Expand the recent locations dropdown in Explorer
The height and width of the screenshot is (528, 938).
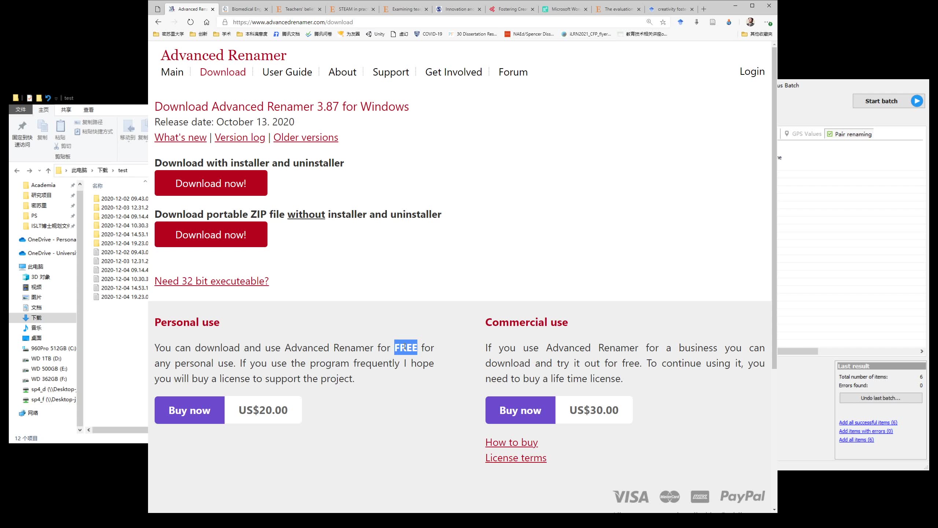39,170
